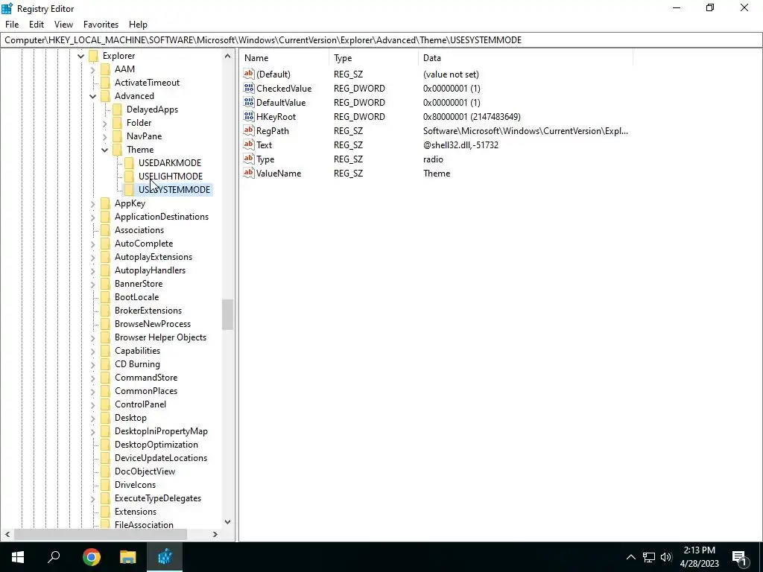Select the CommandStore key
763x572 pixels.
(x=146, y=378)
